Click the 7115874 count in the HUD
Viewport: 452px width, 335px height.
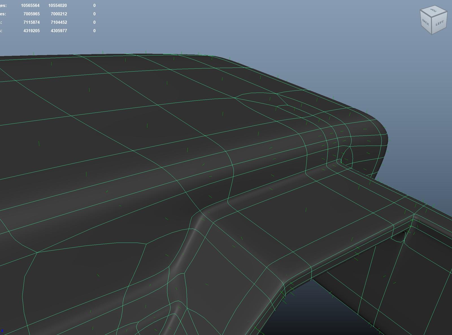(x=31, y=22)
